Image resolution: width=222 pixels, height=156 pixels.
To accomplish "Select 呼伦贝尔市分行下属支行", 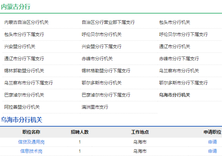I will click(x=183, y=35).
